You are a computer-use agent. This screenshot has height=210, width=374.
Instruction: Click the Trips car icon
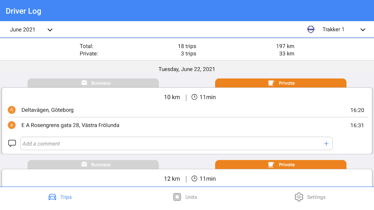52,197
